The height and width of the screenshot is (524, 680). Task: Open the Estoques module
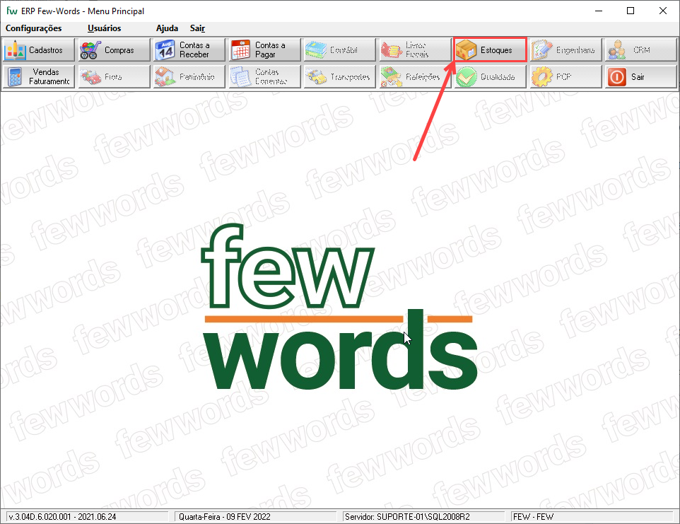coord(491,50)
